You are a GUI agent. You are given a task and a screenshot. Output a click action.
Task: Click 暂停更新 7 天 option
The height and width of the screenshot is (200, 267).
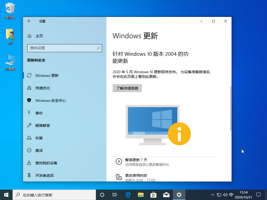click(x=136, y=160)
